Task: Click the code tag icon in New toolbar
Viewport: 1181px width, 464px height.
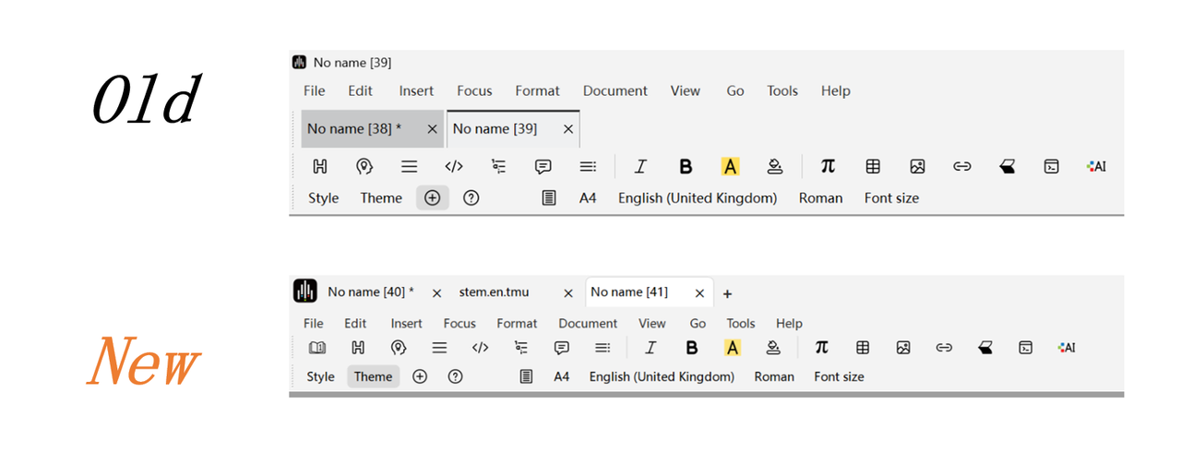Action: click(480, 348)
